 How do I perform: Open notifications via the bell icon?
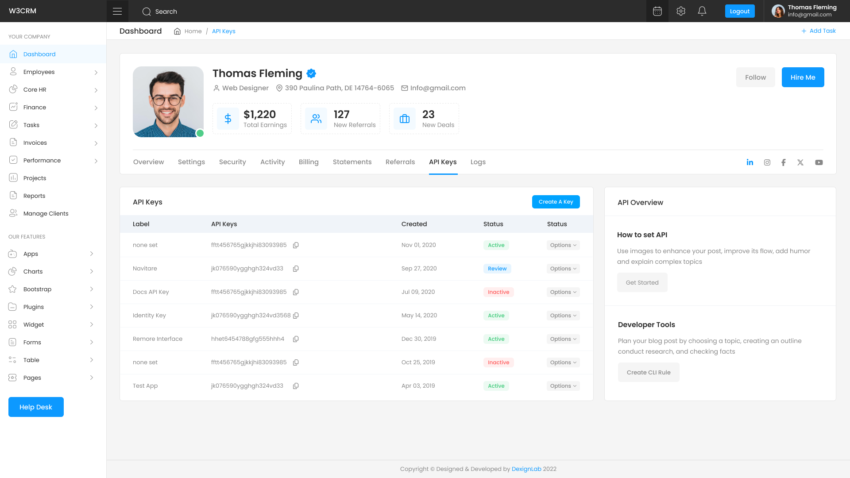point(702,11)
